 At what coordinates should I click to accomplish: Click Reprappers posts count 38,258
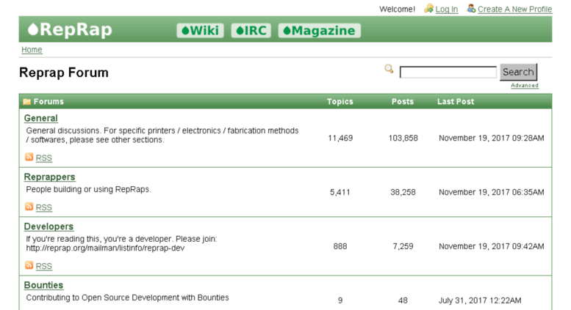403,193
